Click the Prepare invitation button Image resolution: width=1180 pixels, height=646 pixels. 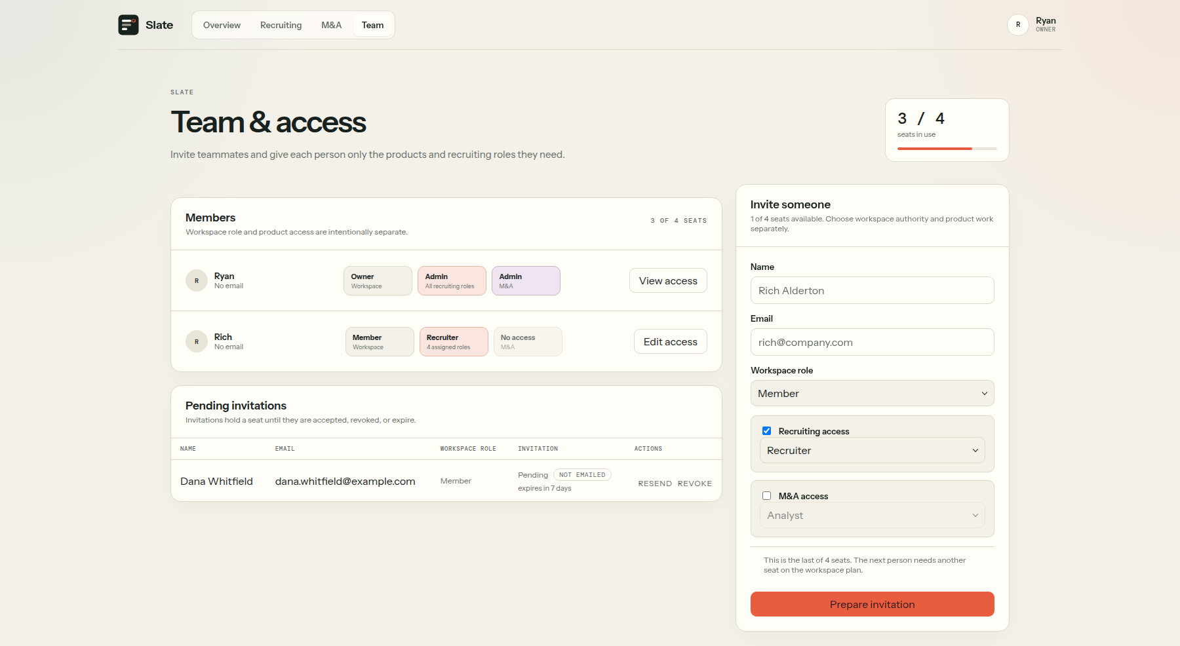coord(872,604)
